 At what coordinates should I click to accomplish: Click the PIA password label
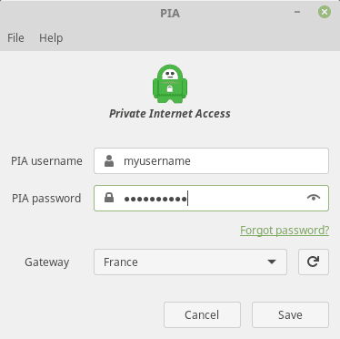tap(46, 199)
